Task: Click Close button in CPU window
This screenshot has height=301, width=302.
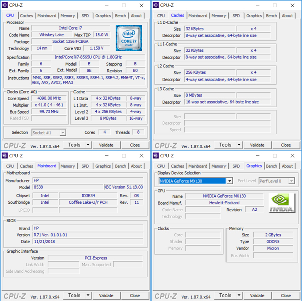Action: (135, 145)
